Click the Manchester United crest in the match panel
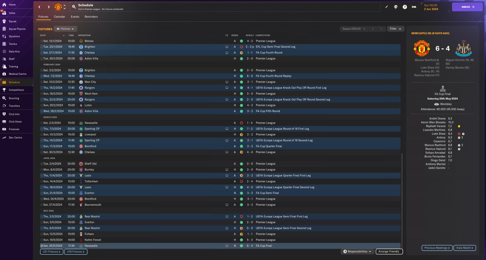 coord(421,49)
